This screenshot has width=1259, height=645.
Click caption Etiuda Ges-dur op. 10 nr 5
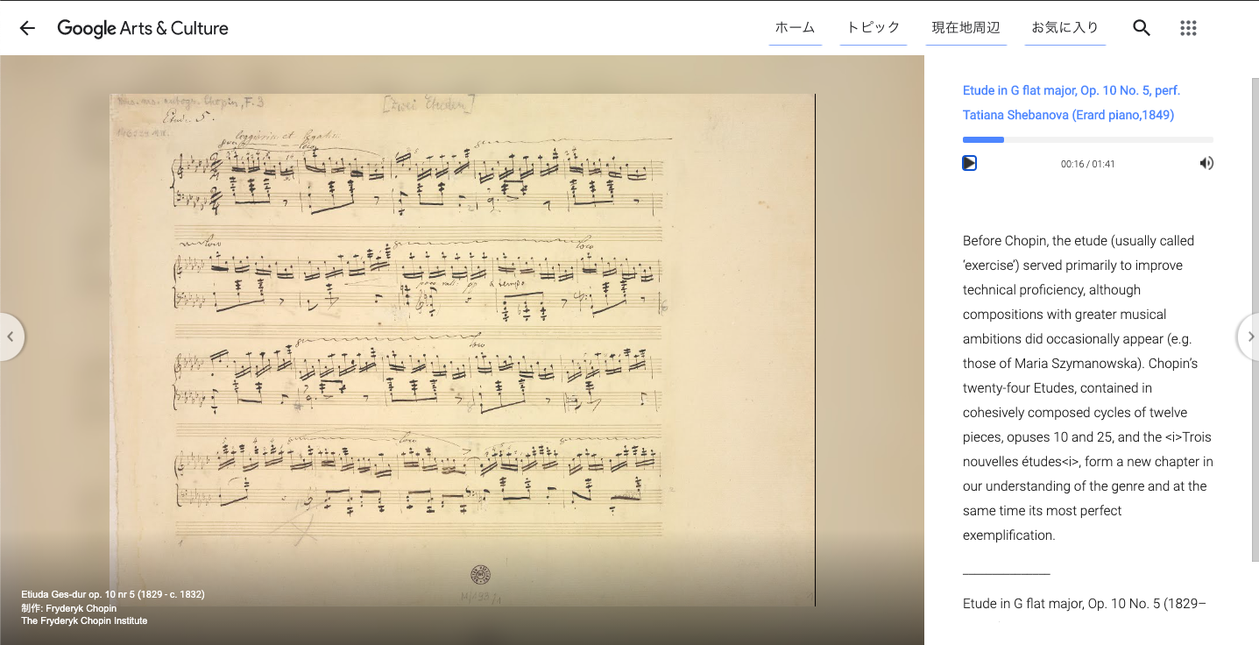(113, 594)
